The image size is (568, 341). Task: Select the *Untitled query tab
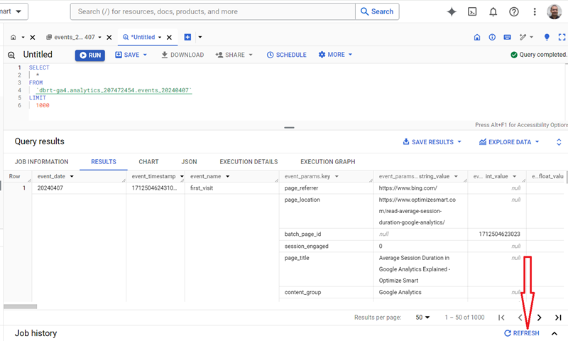[x=138, y=37]
